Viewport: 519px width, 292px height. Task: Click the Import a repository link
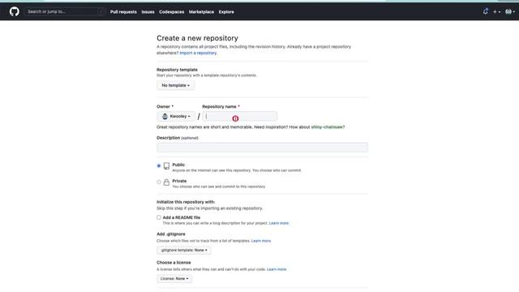click(x=198, y=53)
